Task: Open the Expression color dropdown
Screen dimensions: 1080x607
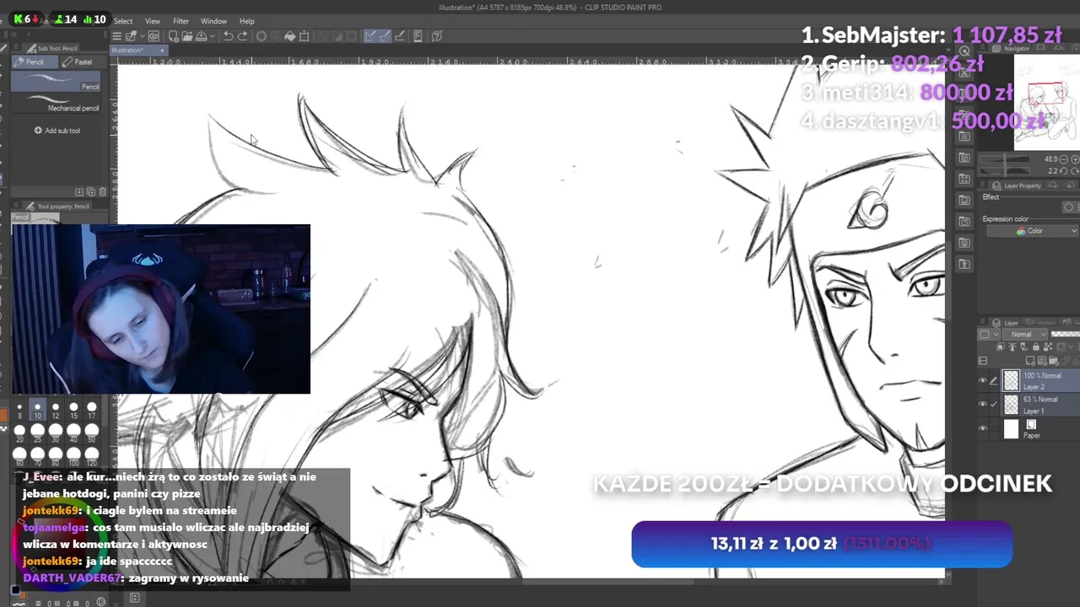Action: click(1031, 230)
